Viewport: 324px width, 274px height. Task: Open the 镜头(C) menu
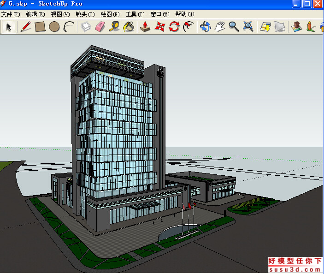coord(85,14)
